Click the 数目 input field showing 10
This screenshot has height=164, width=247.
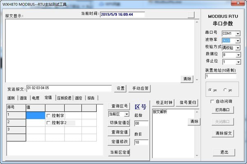(141, 142)
